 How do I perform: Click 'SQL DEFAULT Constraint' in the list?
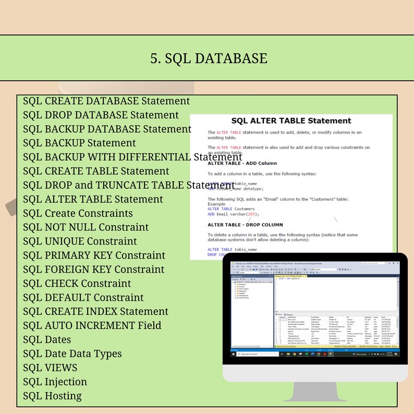coord(83,297)
